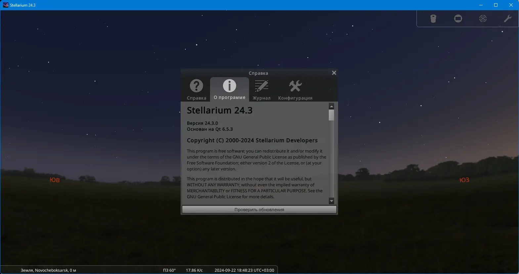Toggle the ocular view icon (eyepiece)

coord(433,19)
